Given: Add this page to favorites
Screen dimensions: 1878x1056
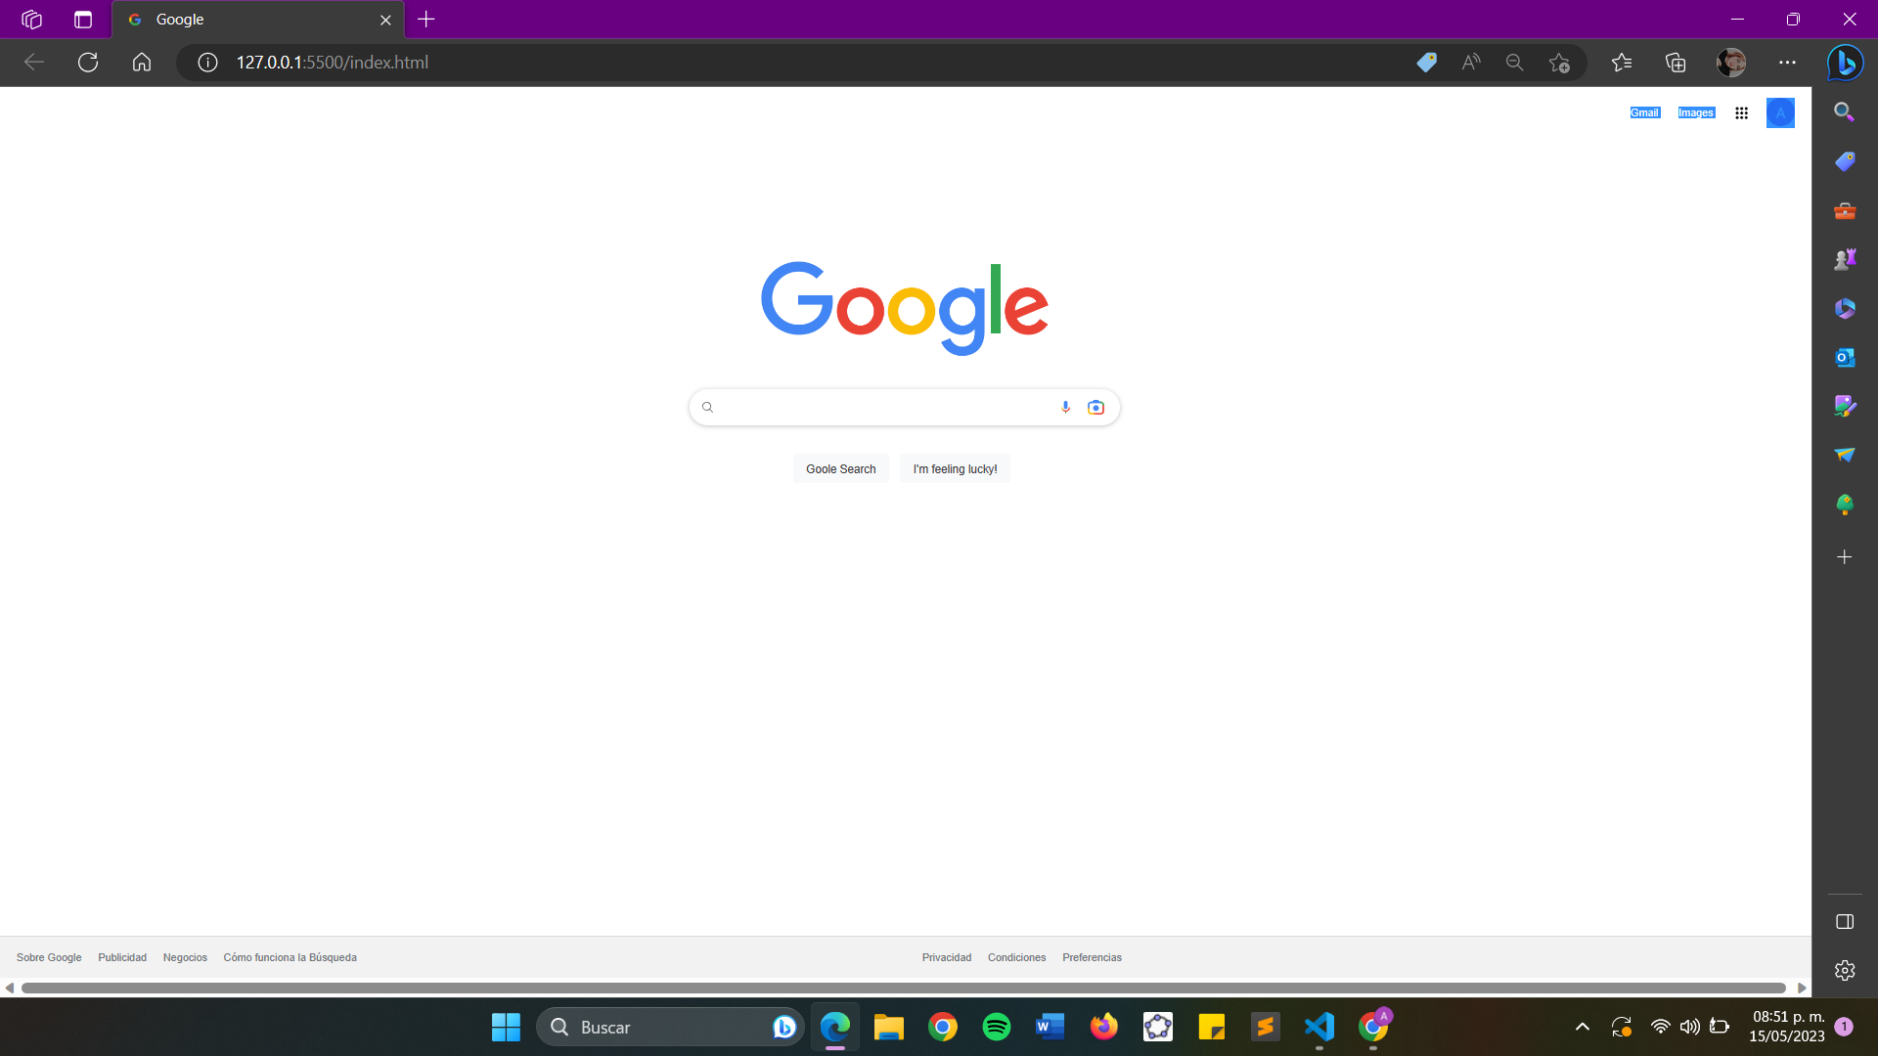Looking at the screenshot, I should pyautogui.click(x=1560, y=62).
